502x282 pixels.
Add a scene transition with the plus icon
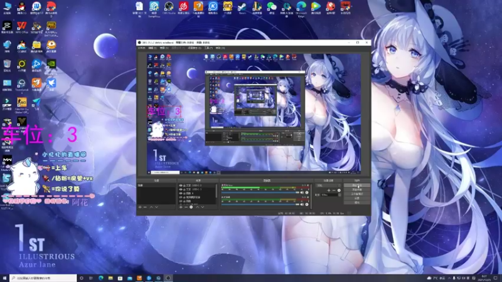pos(329,191)
